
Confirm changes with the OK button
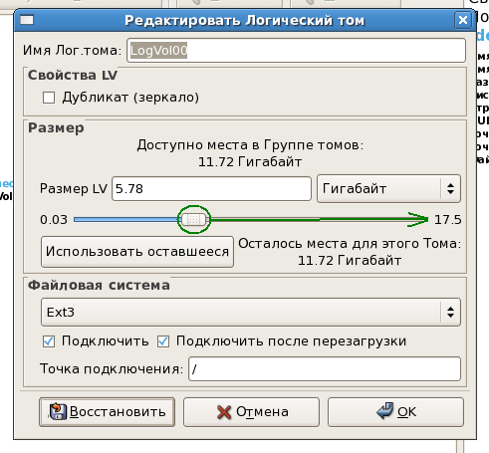[x=395, y=412]
